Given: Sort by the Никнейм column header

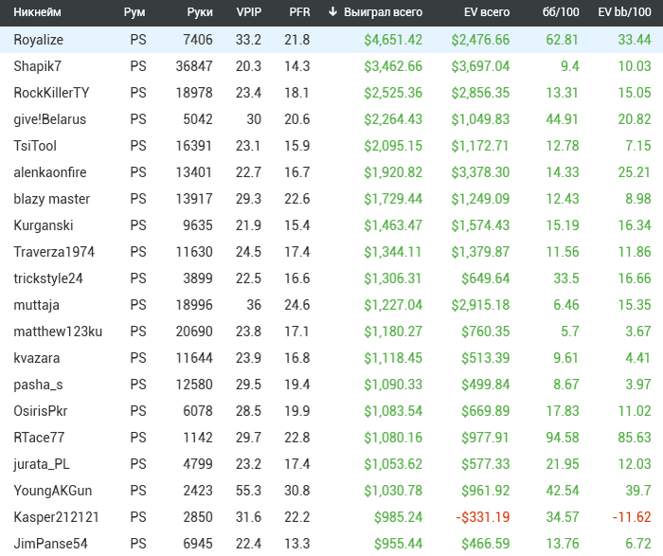Looking at the screenshot, I should [37, 11].
